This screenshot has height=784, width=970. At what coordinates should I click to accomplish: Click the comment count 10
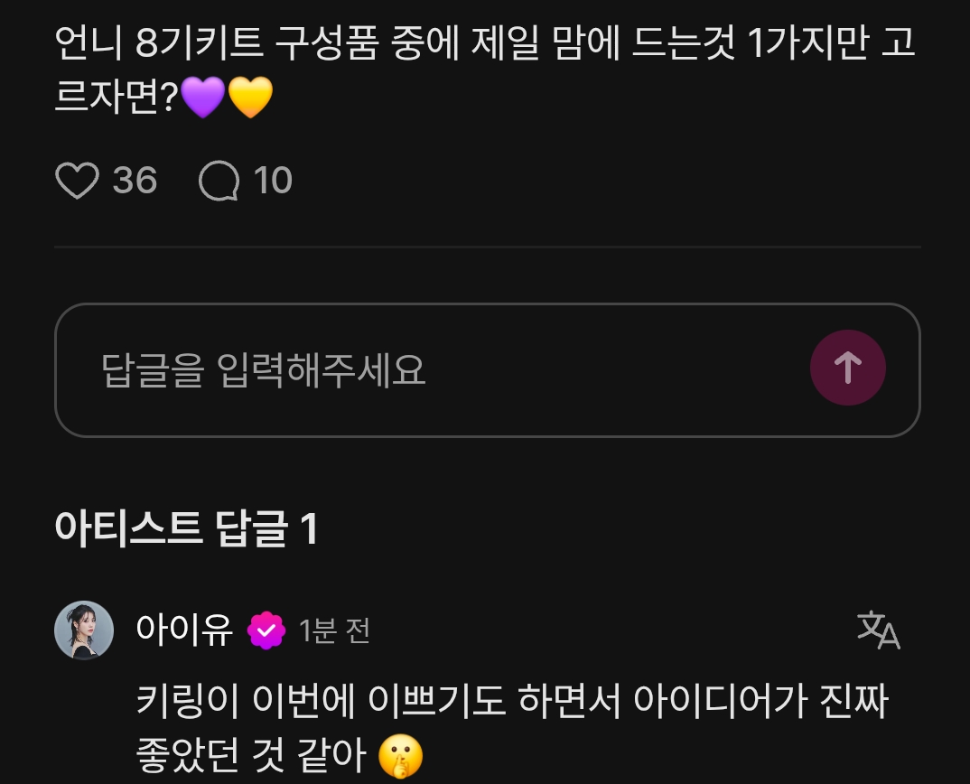273,181
